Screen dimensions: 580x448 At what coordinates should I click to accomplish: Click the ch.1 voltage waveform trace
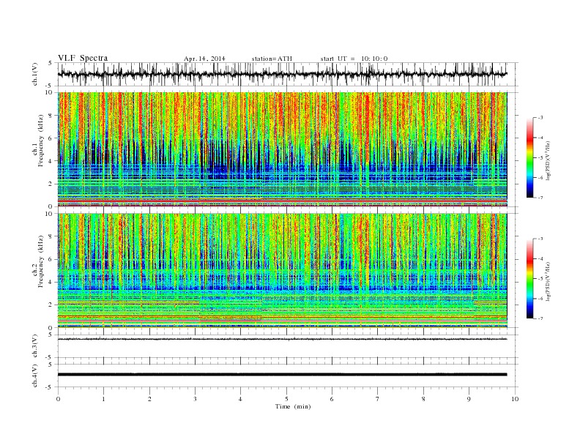pyautogui.click(x=282, y=74)
